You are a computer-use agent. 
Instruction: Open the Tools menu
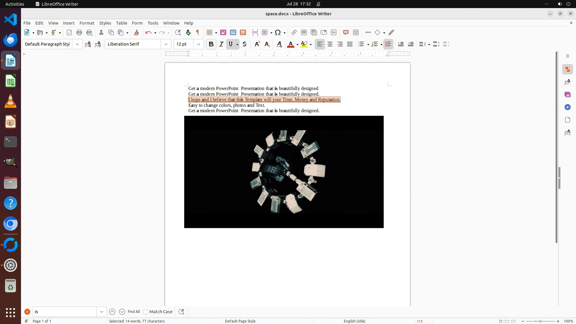153,23
